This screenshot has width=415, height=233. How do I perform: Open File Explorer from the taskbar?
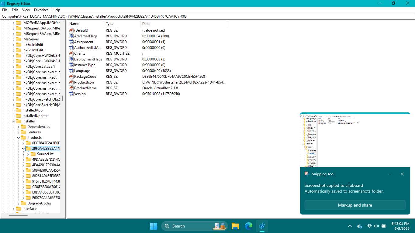coord(235,226)
